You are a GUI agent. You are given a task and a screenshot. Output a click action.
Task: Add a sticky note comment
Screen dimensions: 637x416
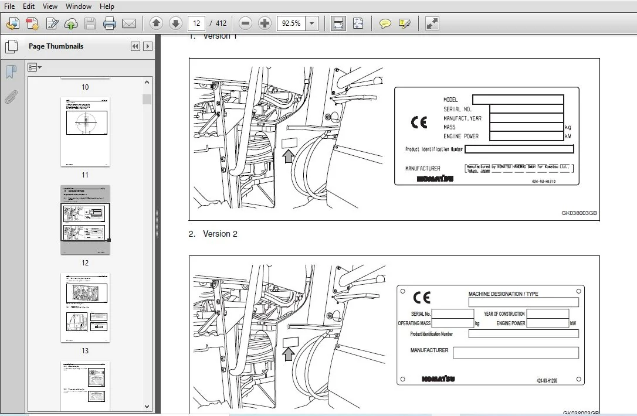coord(385,23)
